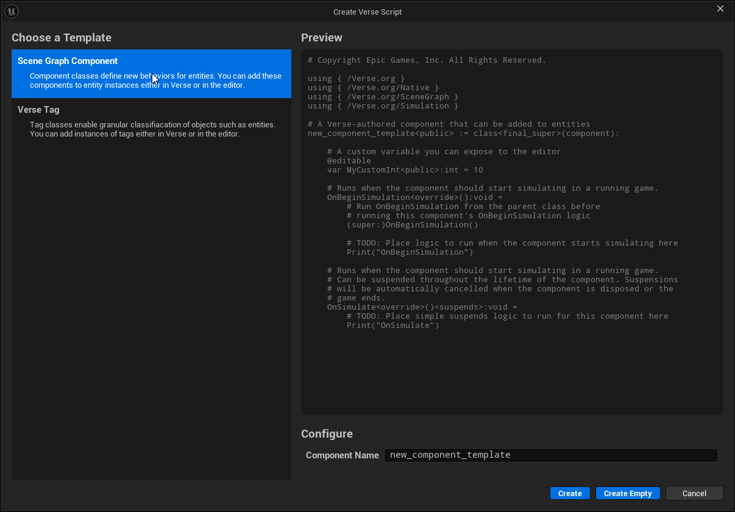Screen dimensions: 735x512
Task: Click the '(super:)OnBeginSimulation()' line
Action: pyautogui.click(x=412, y=225)
